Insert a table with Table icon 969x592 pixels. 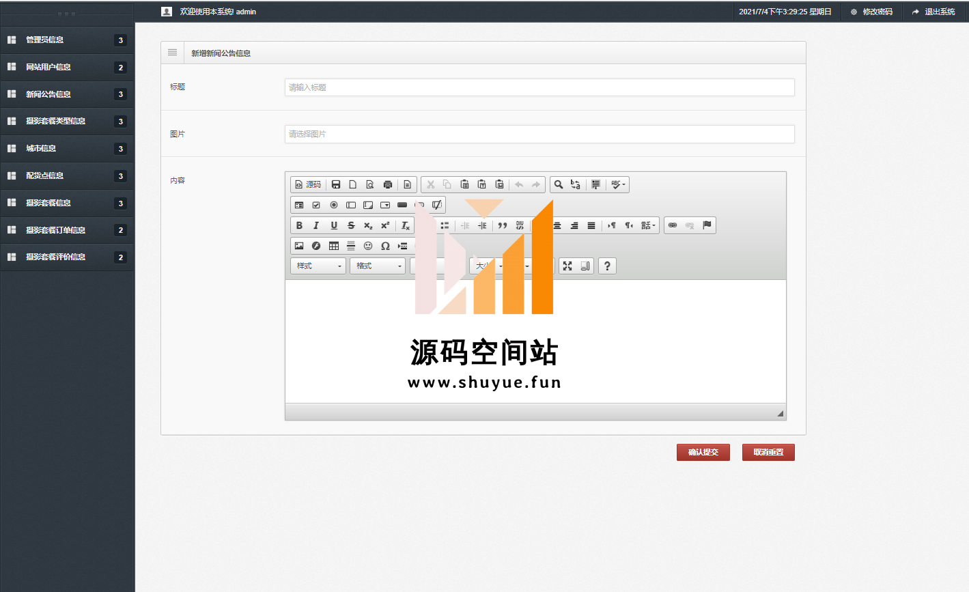coord(334,246)
